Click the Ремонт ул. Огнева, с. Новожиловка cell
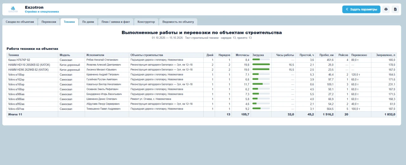Screen dimensions: 406x165 pos(166,99)
